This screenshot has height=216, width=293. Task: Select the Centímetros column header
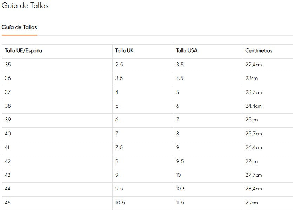259,50
